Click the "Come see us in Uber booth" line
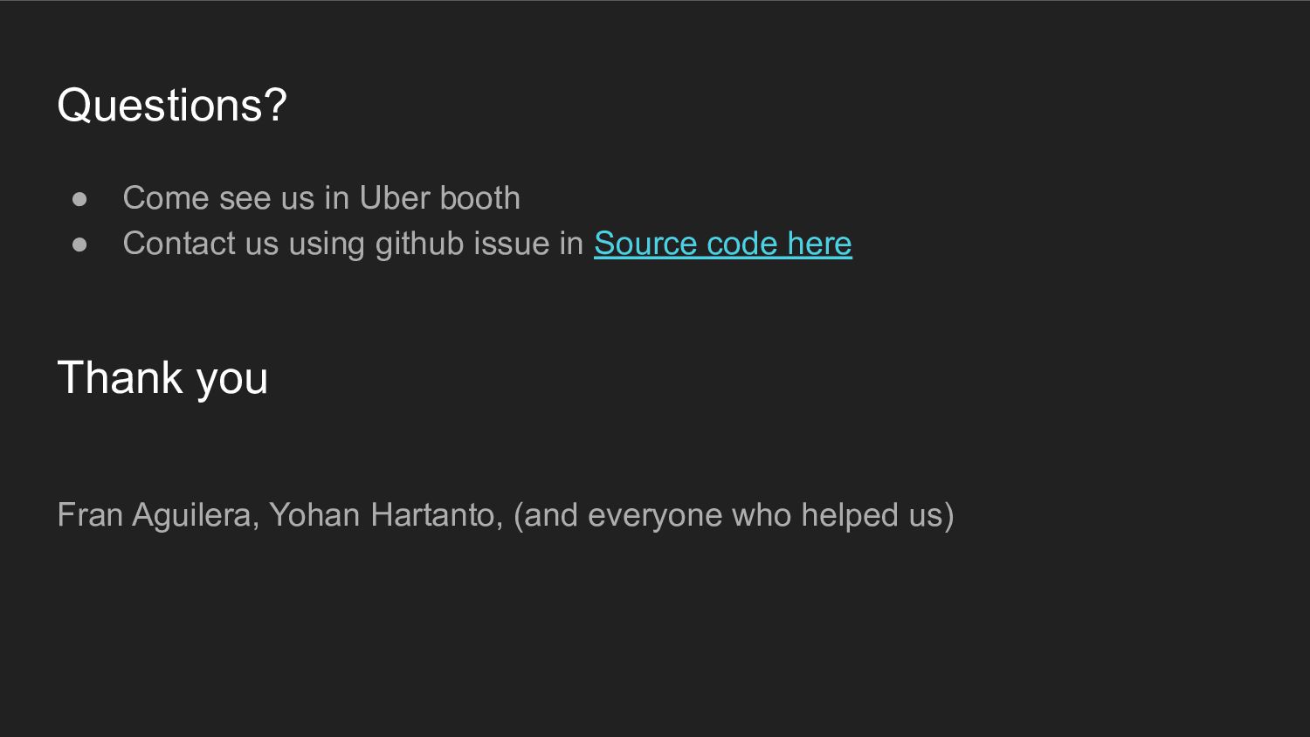 (x=321, y=198)
